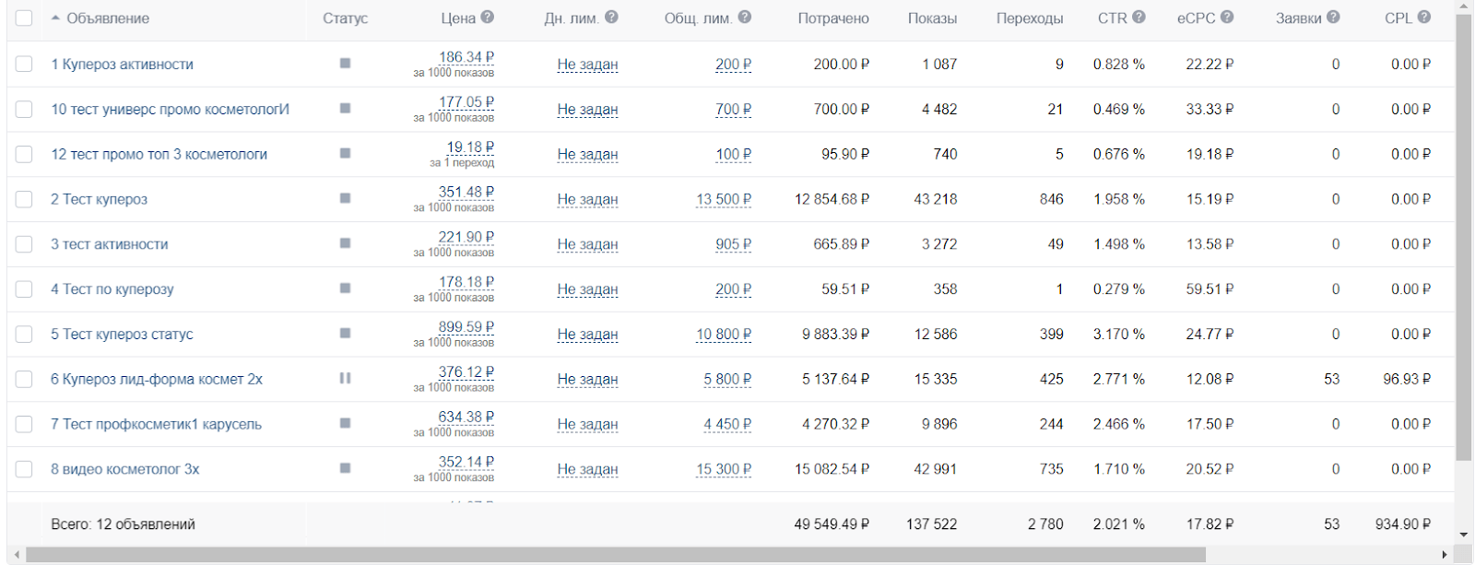
Task: Click the pause status icon for ad 6
Action: click(x=345, y=378)
